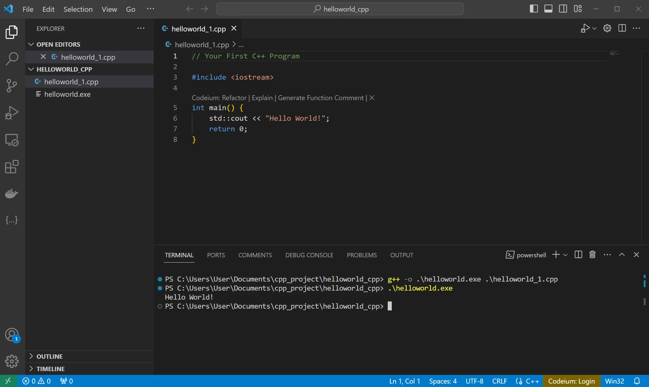Split the terminal panel
This screenshot has height=387, width=649.
tap(578, 255)
